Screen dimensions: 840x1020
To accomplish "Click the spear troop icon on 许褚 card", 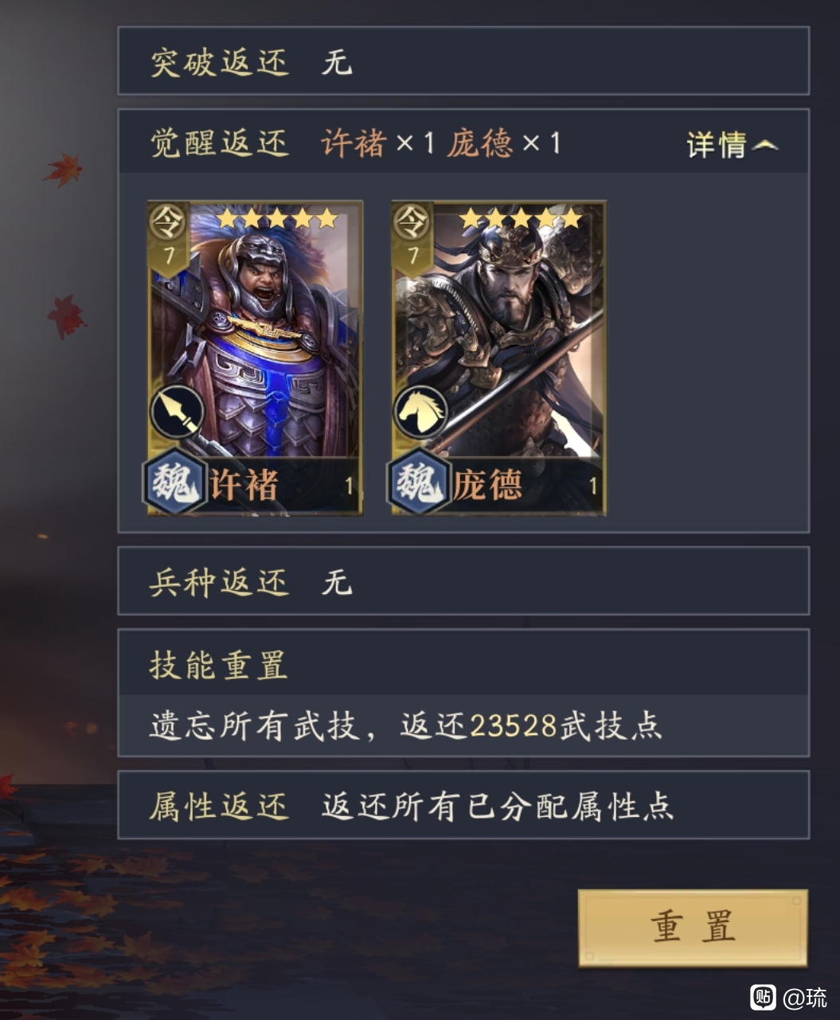I will [x=177, y=412].
